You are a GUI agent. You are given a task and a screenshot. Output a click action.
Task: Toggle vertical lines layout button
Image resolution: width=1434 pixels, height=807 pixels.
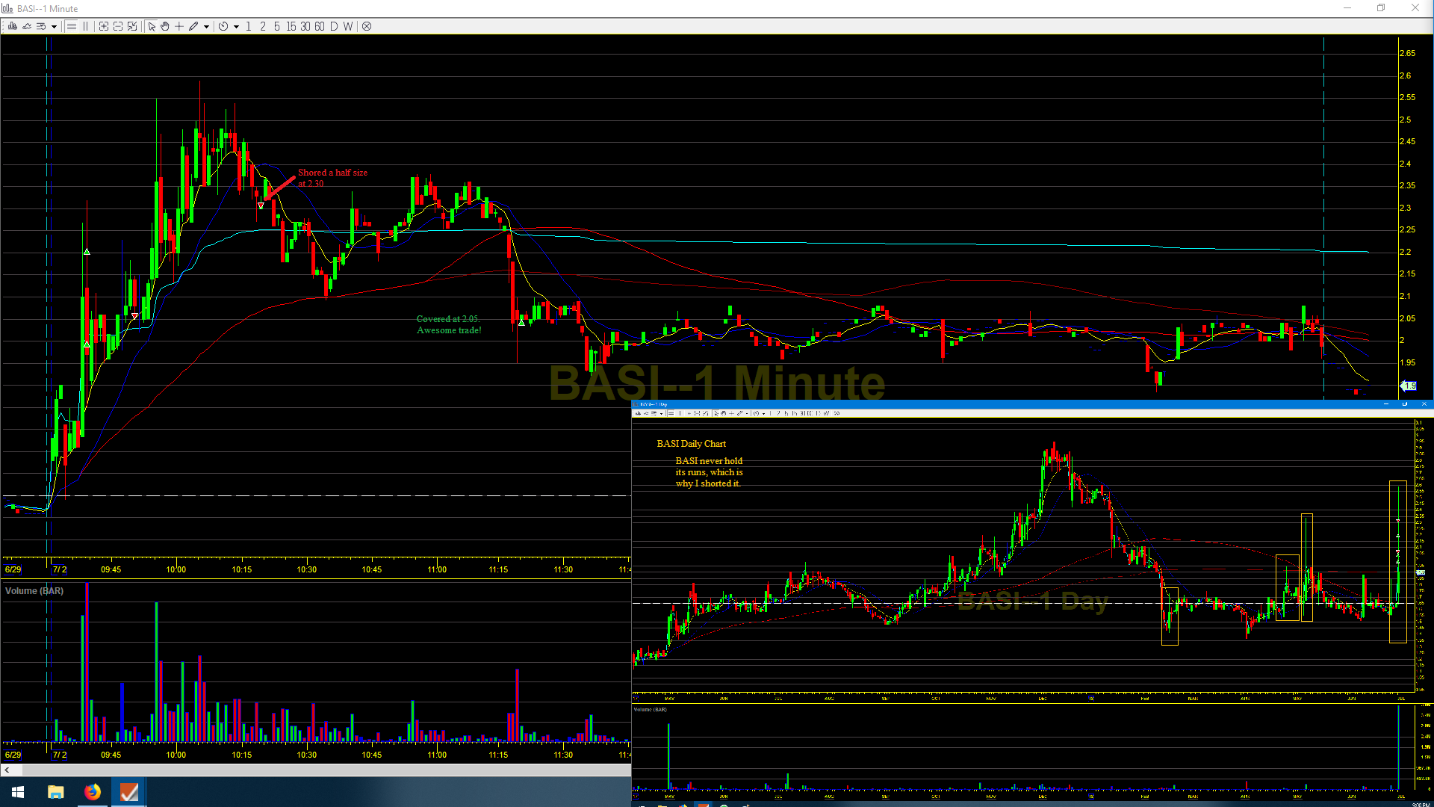coord(86,26)
